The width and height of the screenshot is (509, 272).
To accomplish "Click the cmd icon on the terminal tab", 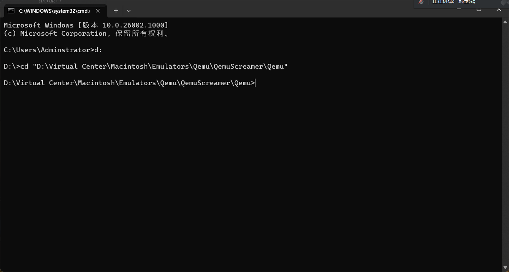I will tap(11, 11).
